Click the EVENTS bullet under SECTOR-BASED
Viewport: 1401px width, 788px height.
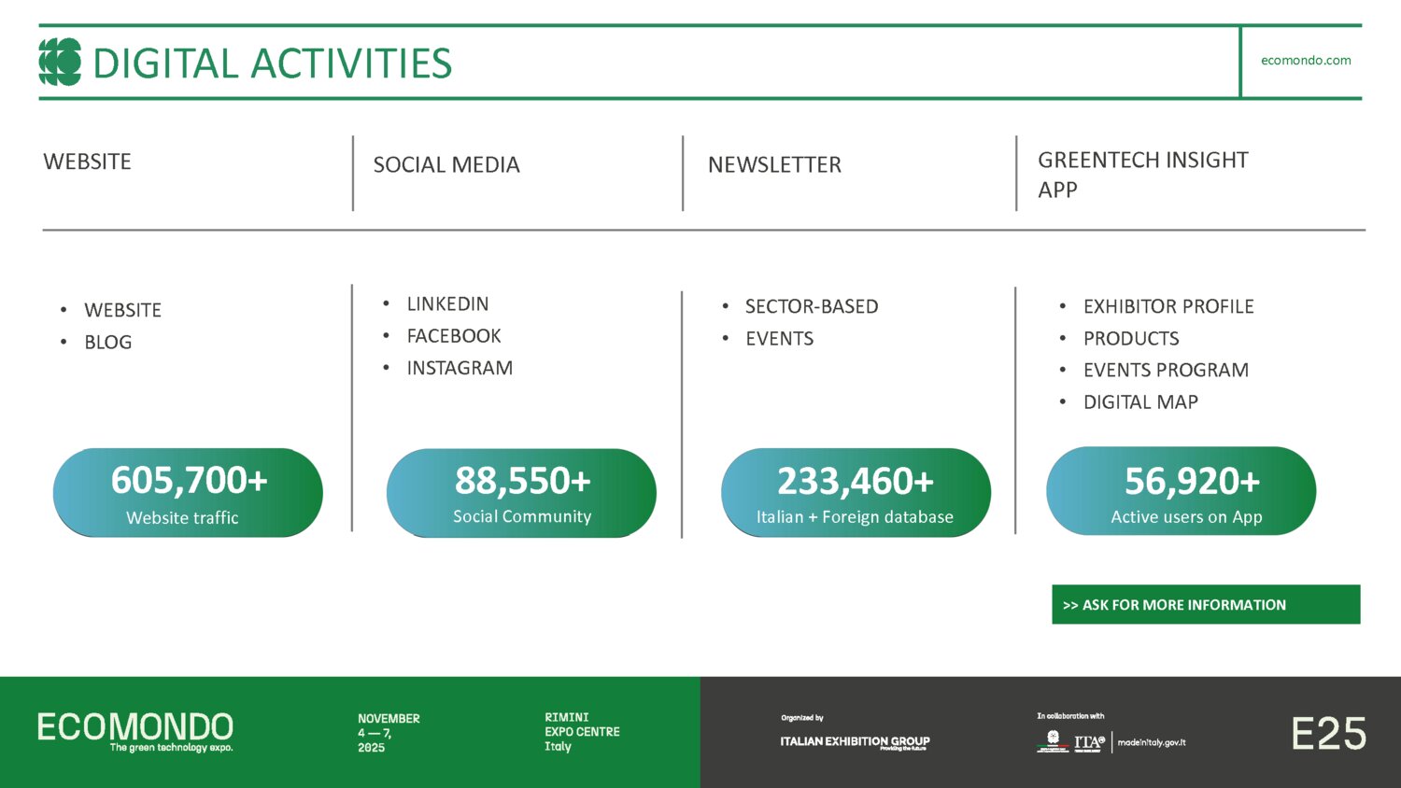point(779,339)
